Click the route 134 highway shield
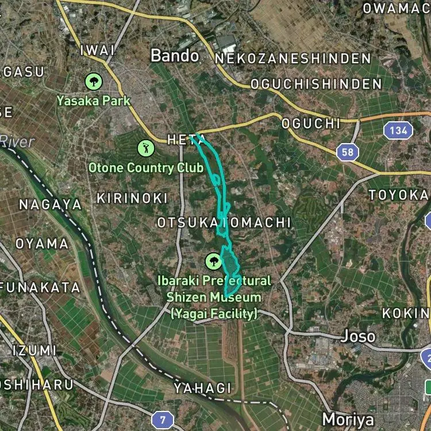Image resolution: width=431 pixels, height=431 pixels. click(398, 130)
